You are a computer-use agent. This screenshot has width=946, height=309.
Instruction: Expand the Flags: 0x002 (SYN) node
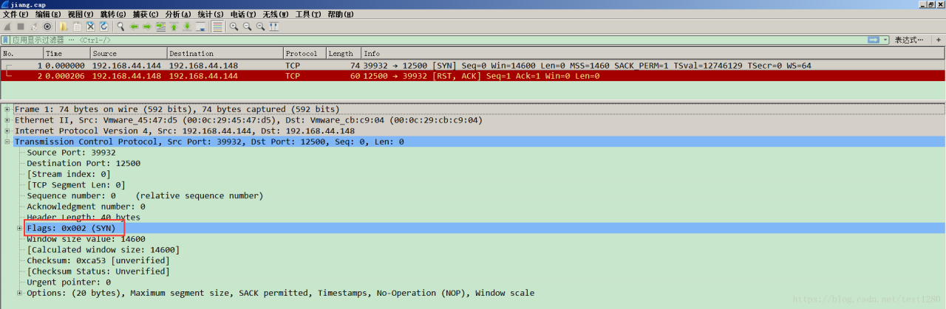pos(19,229)
